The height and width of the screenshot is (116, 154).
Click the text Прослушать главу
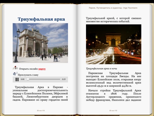(28, 75)
